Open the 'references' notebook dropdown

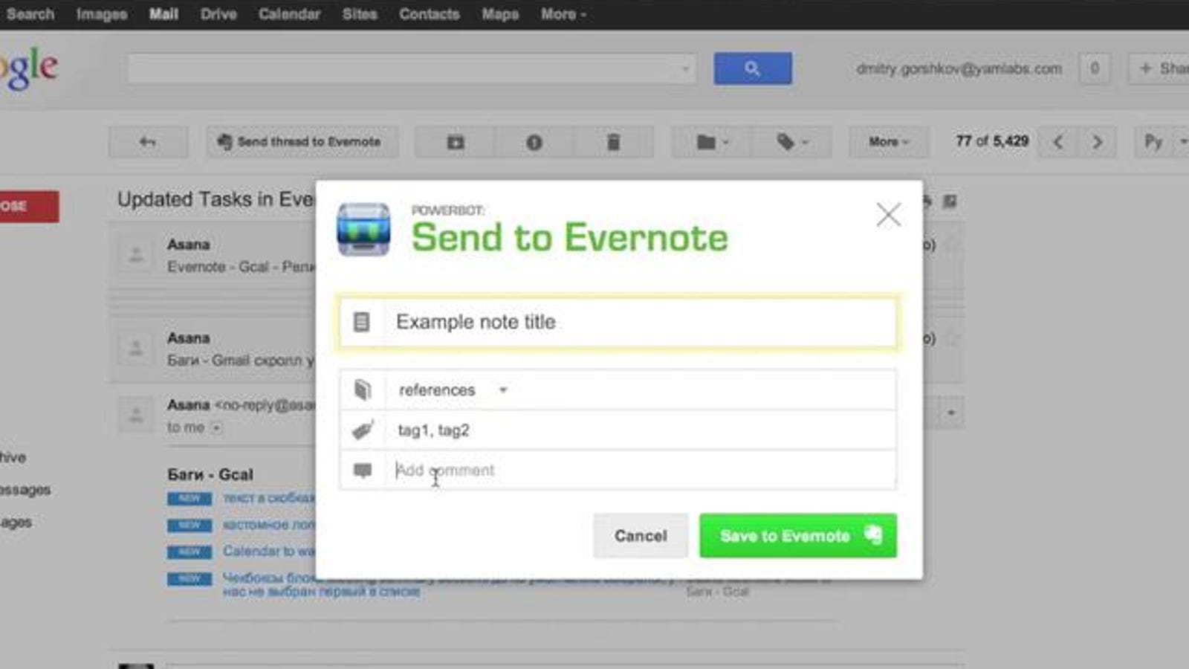pyautogui.click(x=453, y=390)
